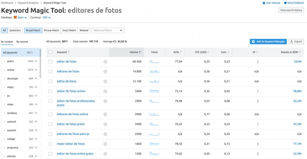Add 'mejor editor de fotos' via plus icon
307x159 pixels.
tap(105, 144)
